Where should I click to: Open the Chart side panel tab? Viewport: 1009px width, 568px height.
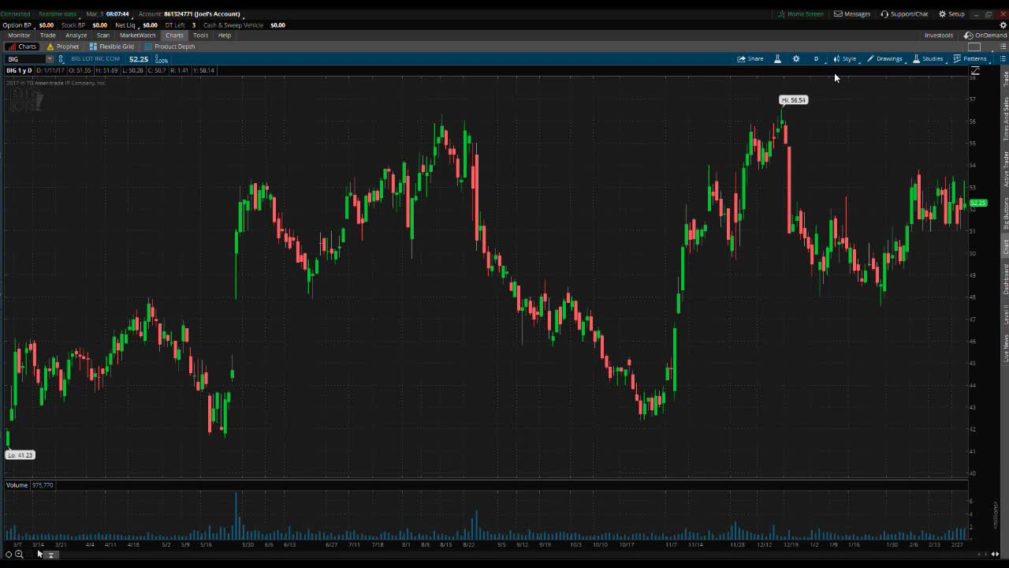pos(1005,247)
